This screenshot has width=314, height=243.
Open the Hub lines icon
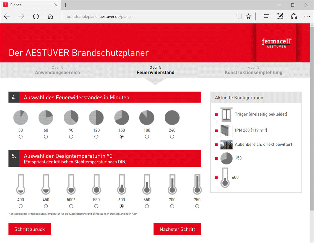point(267,16)
